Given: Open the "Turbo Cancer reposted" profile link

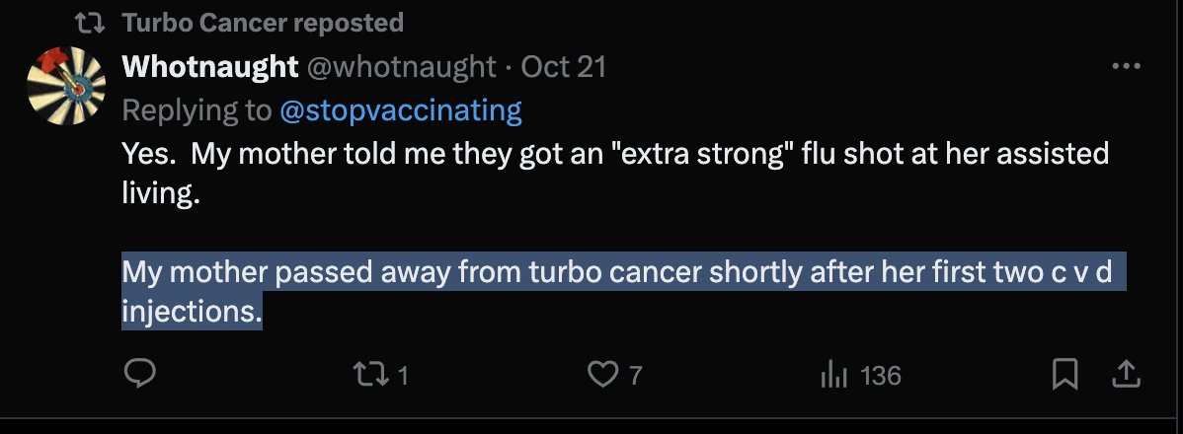Looking at the screenshot, I should click(x=263, y=23).
